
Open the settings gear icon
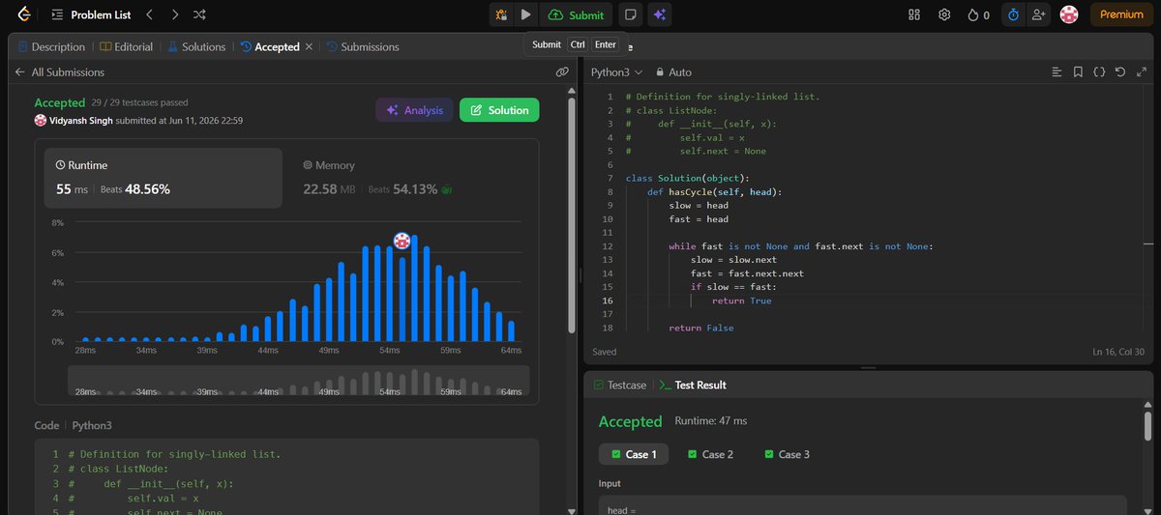[945, 14]
